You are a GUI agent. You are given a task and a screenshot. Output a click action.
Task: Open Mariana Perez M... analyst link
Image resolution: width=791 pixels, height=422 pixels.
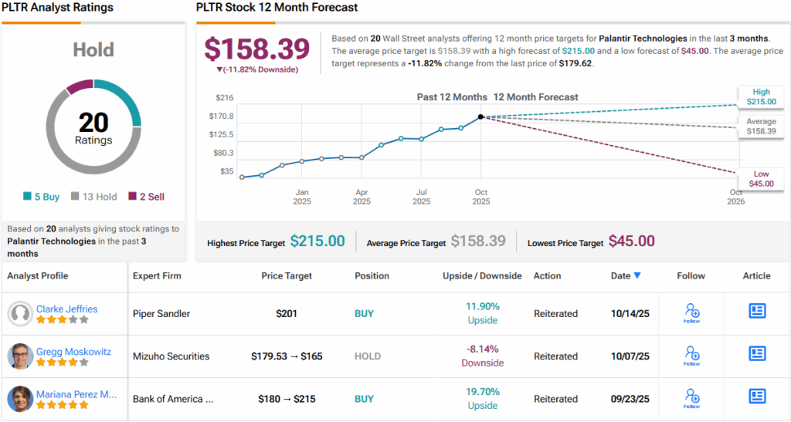(76, 393)
